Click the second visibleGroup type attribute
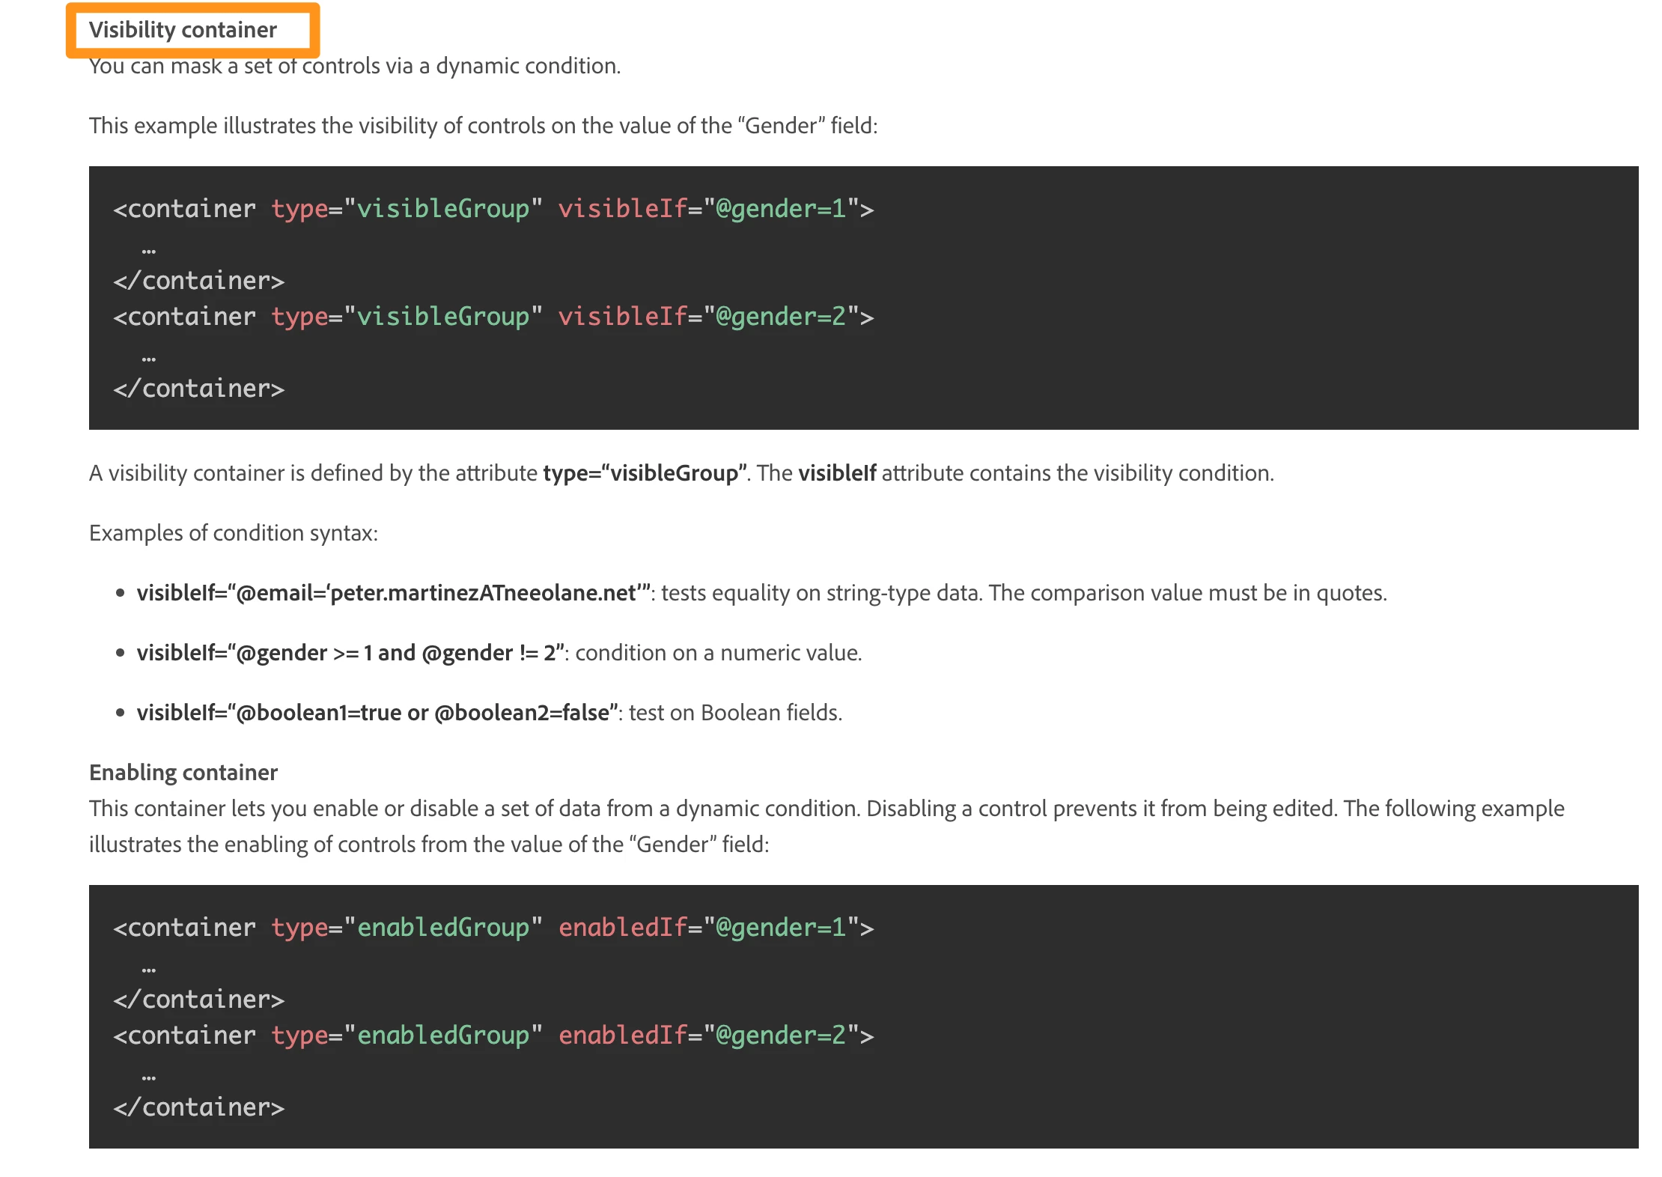 (x=407, y=317)
